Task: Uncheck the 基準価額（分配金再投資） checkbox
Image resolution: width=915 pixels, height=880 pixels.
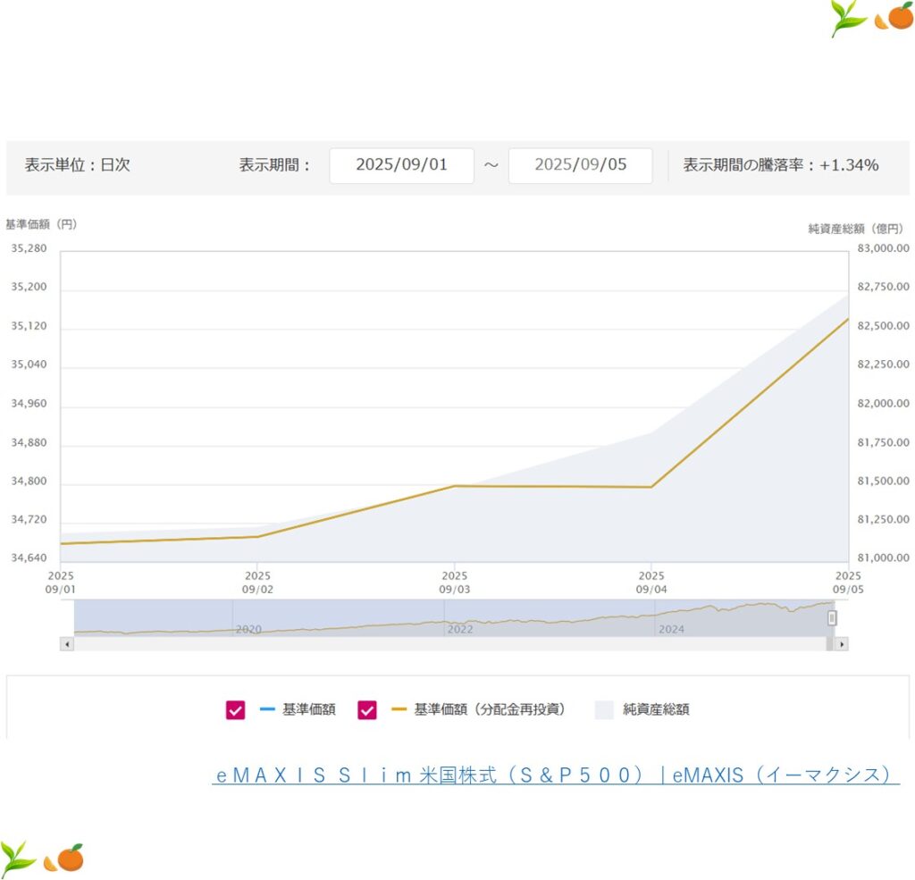Action: point(367,710)
